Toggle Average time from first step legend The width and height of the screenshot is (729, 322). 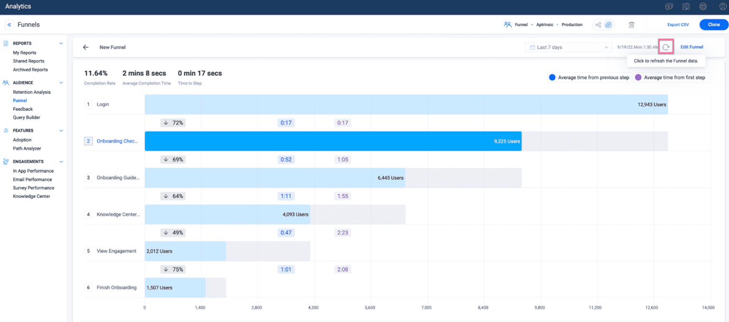(671, 77)
